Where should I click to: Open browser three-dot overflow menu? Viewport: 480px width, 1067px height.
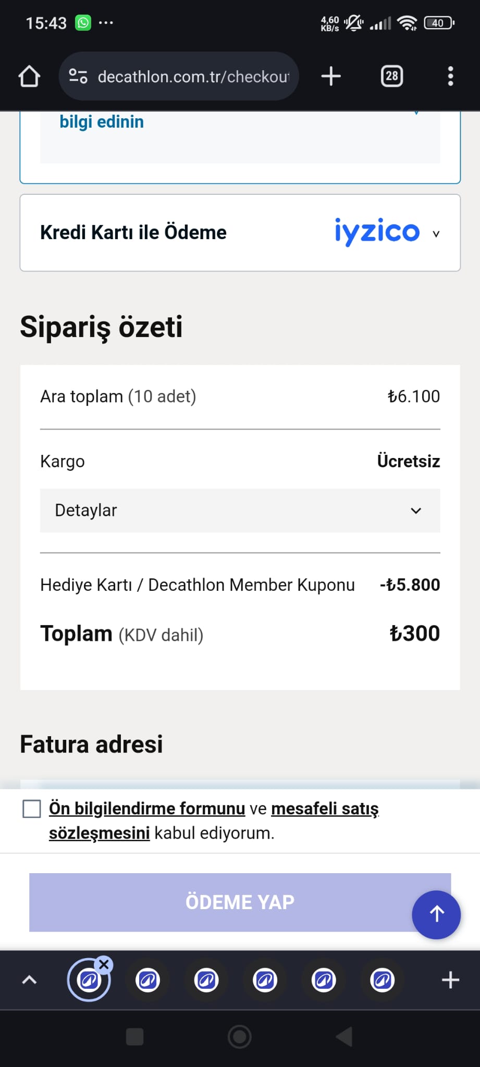coord(450,76)
